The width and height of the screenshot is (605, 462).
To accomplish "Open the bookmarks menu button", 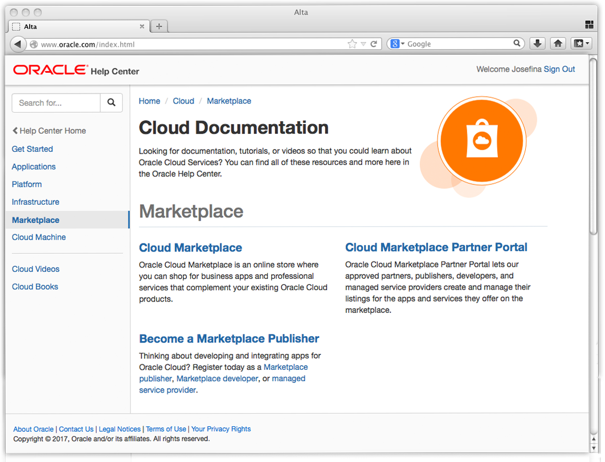I will pyautogui.click(x=581, y=44).
